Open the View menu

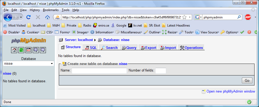pyautogui.click(x=23, y=10)
